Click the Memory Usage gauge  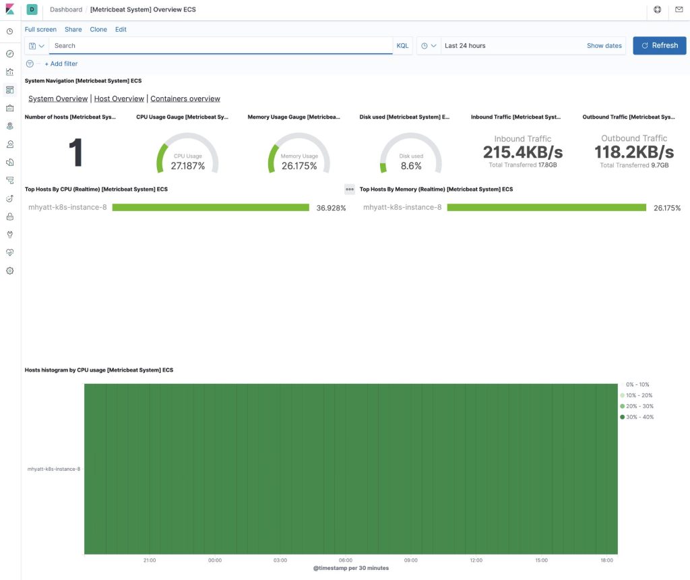pos(299,153)
